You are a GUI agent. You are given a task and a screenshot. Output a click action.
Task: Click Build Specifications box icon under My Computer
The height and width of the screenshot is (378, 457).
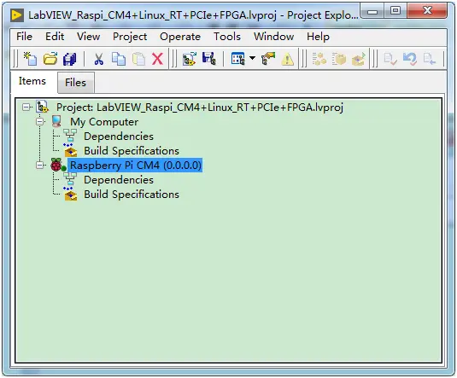tap(70, 150)
